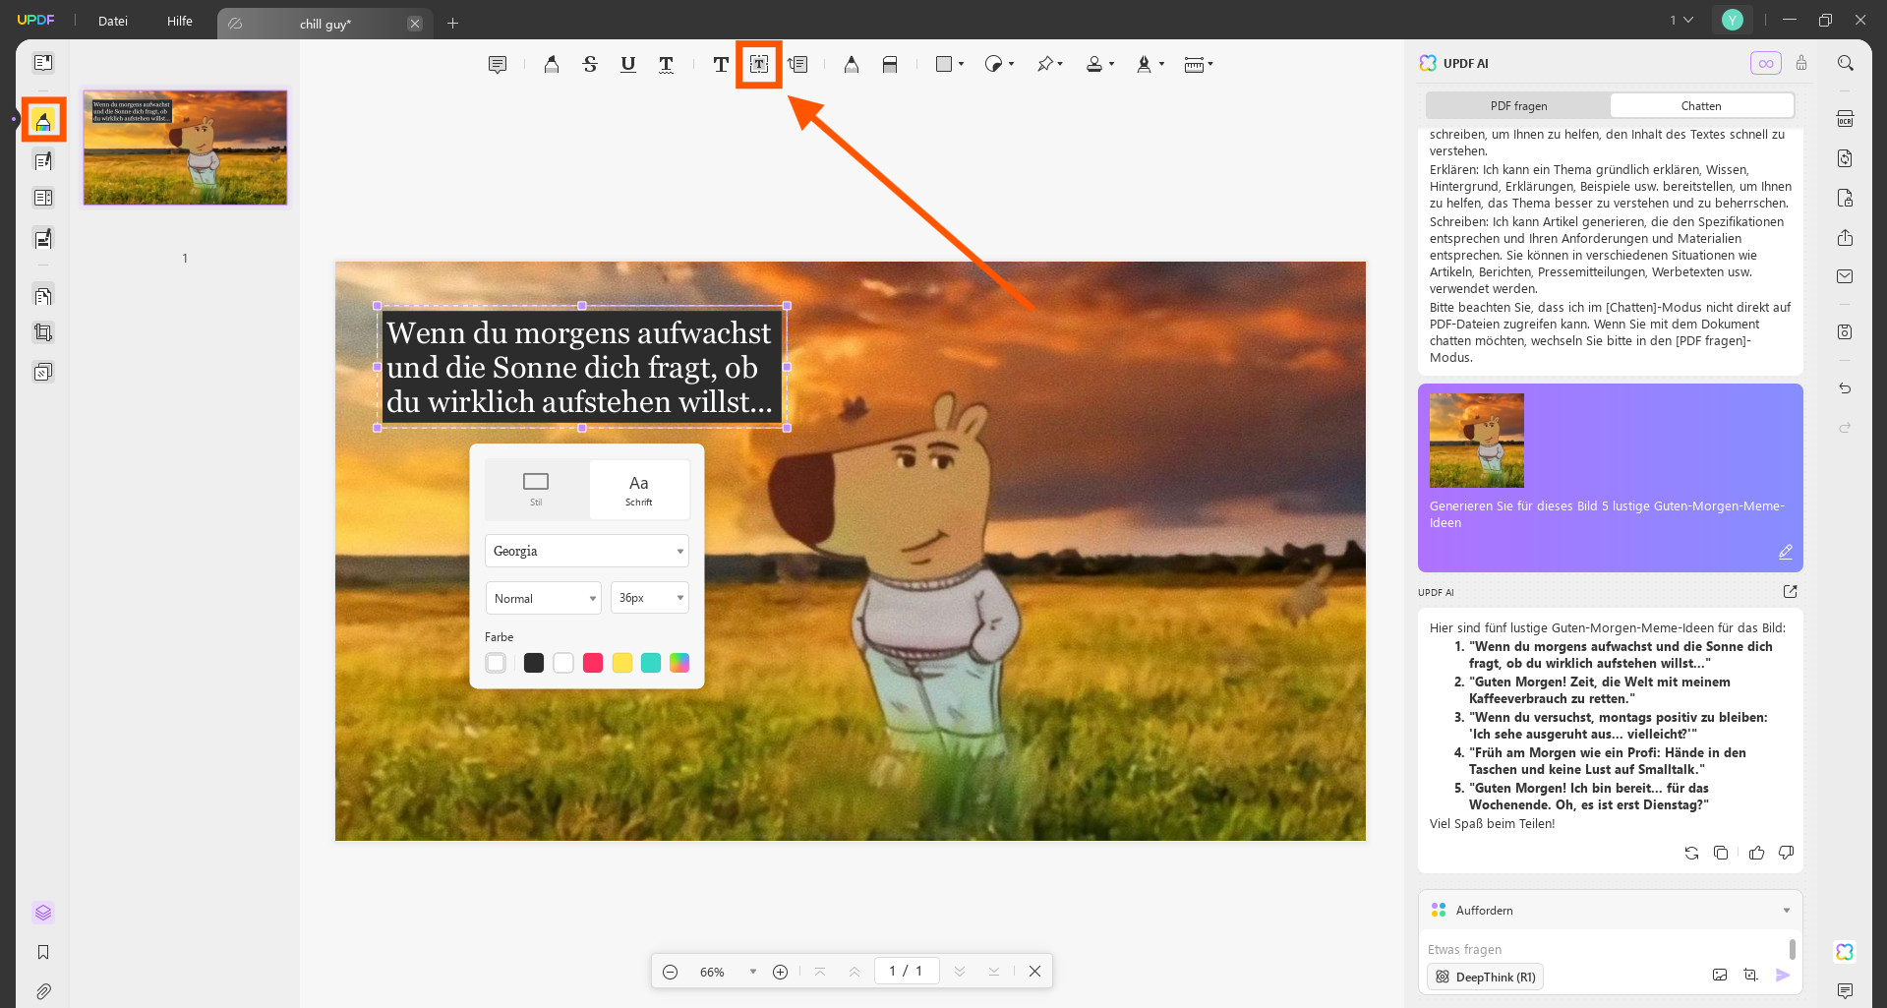This screenshot has height=1008, width=1887.
Task: Open the Georgia font dropdown
Action: pos(586,551)
